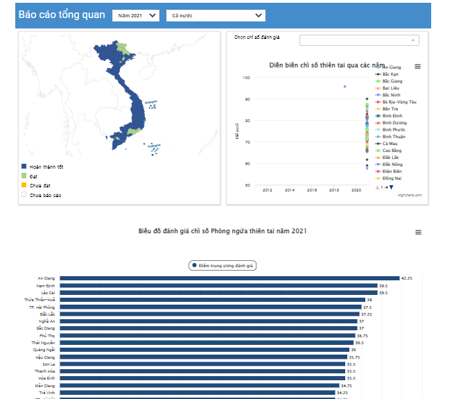Screen dimensions: 470x399
Task: Toggle Bình Dương series visibility
Action: click(x=394, y=123)
